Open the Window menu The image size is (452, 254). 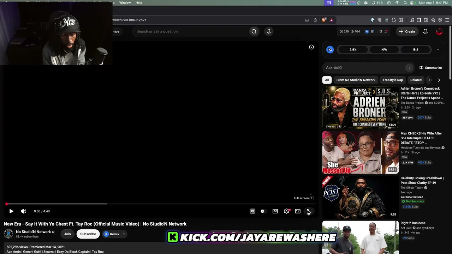125,3
